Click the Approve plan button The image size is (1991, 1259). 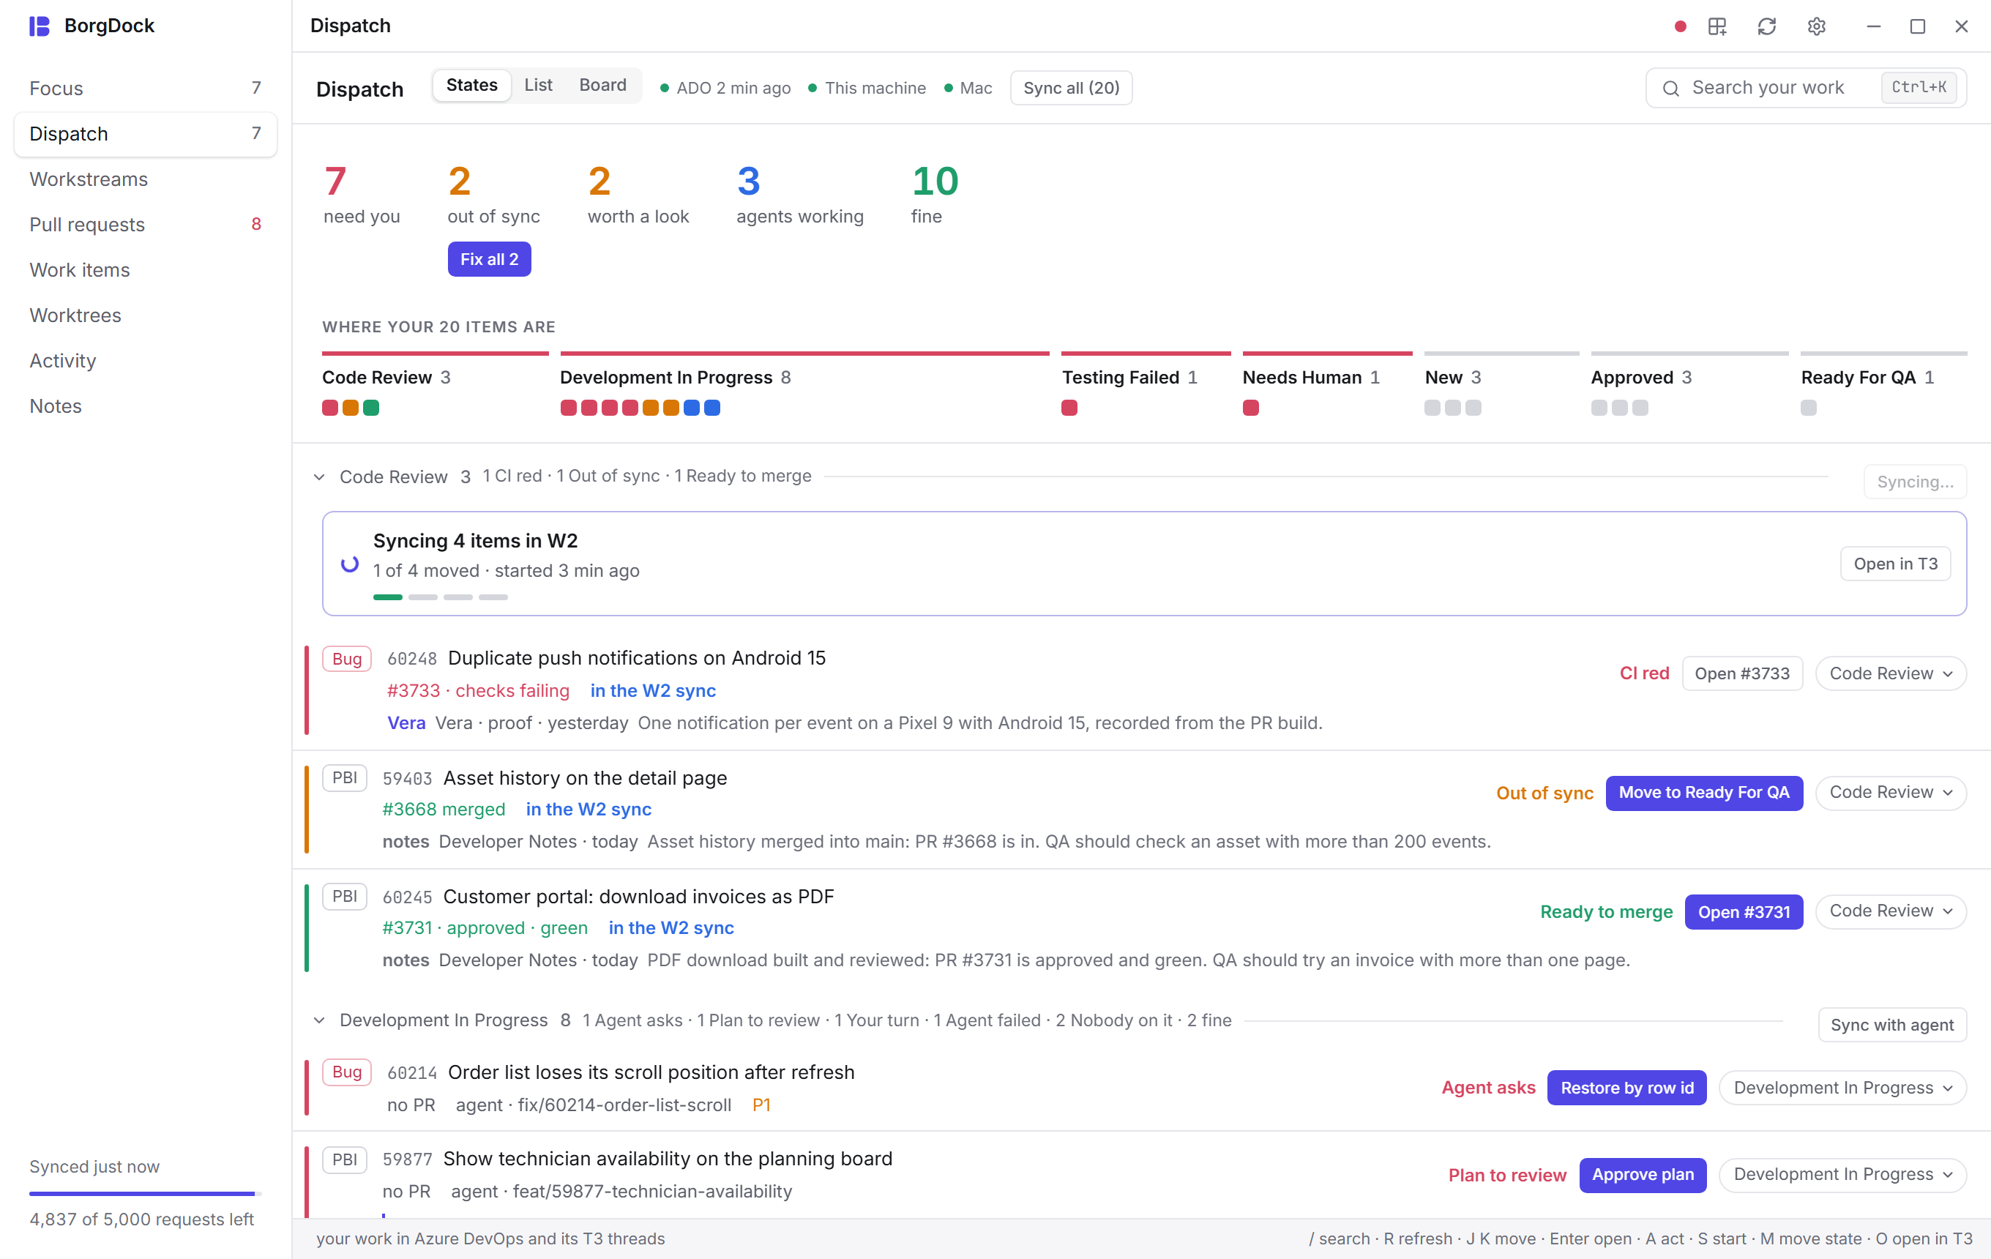click(x=1642, y=1175)
